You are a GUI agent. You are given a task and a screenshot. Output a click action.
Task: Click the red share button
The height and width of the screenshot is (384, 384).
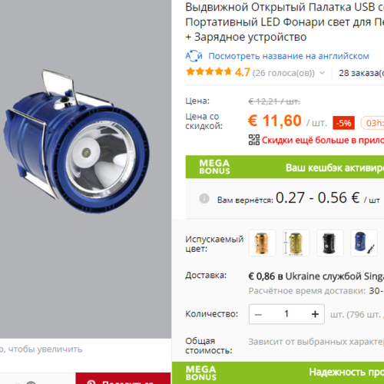pos(123,379)
